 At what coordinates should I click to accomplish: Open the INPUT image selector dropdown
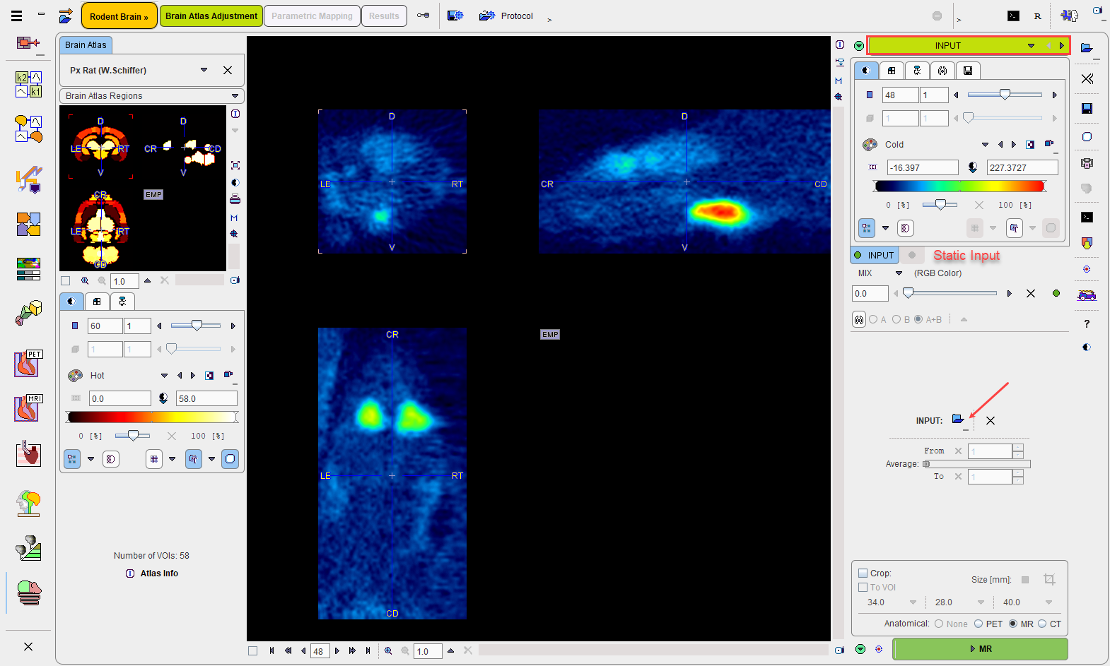(1031, 45)
